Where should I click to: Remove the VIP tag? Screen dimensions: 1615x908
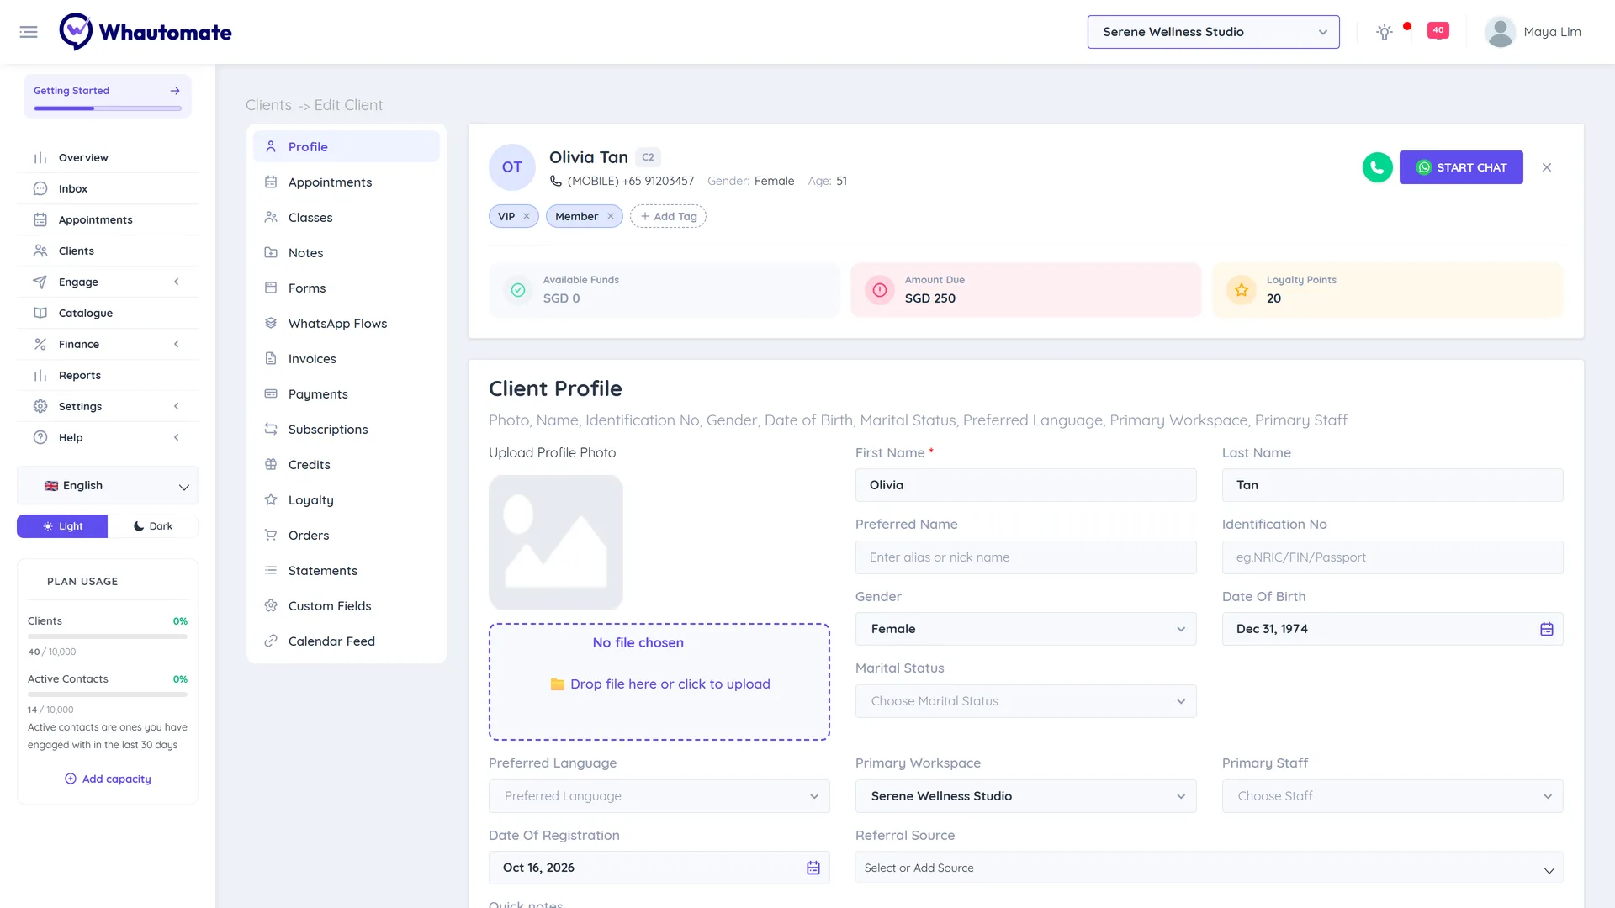pyautogui.click(x=527, y=216)
